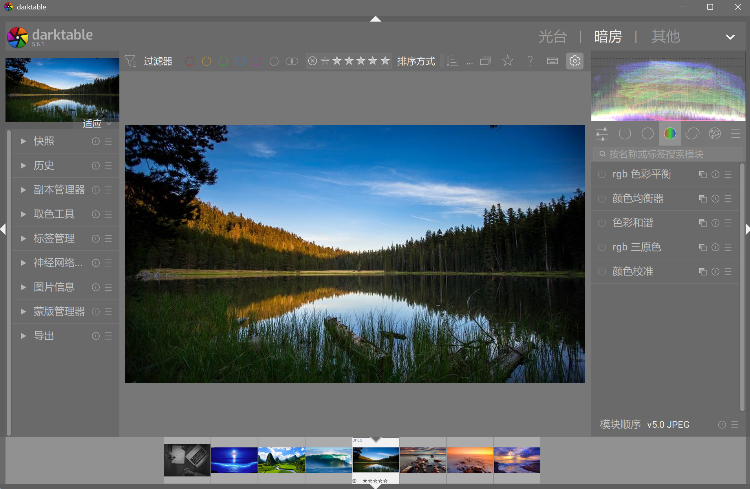The width and height of the screenshot is (750, 489).
Task: Enable 颜色校准 module
Action: point(602,272)
